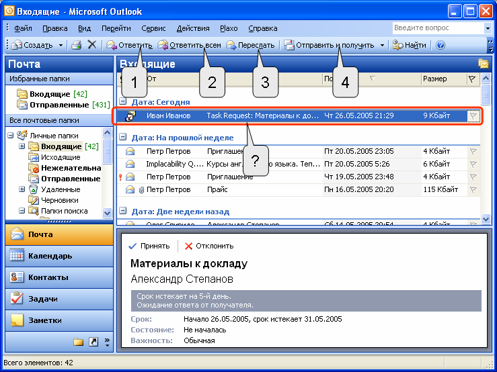Screen dimensions: 497x372
Task: Click the Введите вопрос help field
Action: click(x=438, y=28)
